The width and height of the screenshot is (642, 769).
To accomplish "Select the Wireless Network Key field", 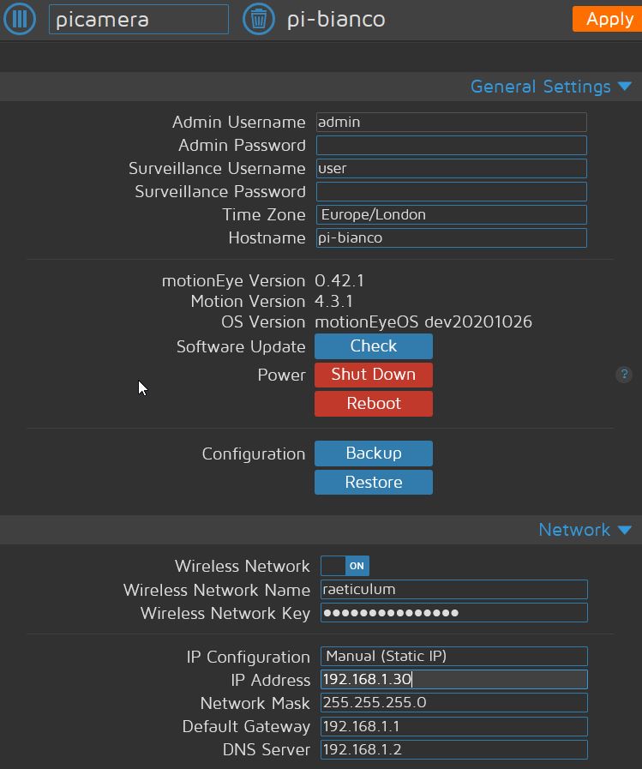I will click(452, 612).
